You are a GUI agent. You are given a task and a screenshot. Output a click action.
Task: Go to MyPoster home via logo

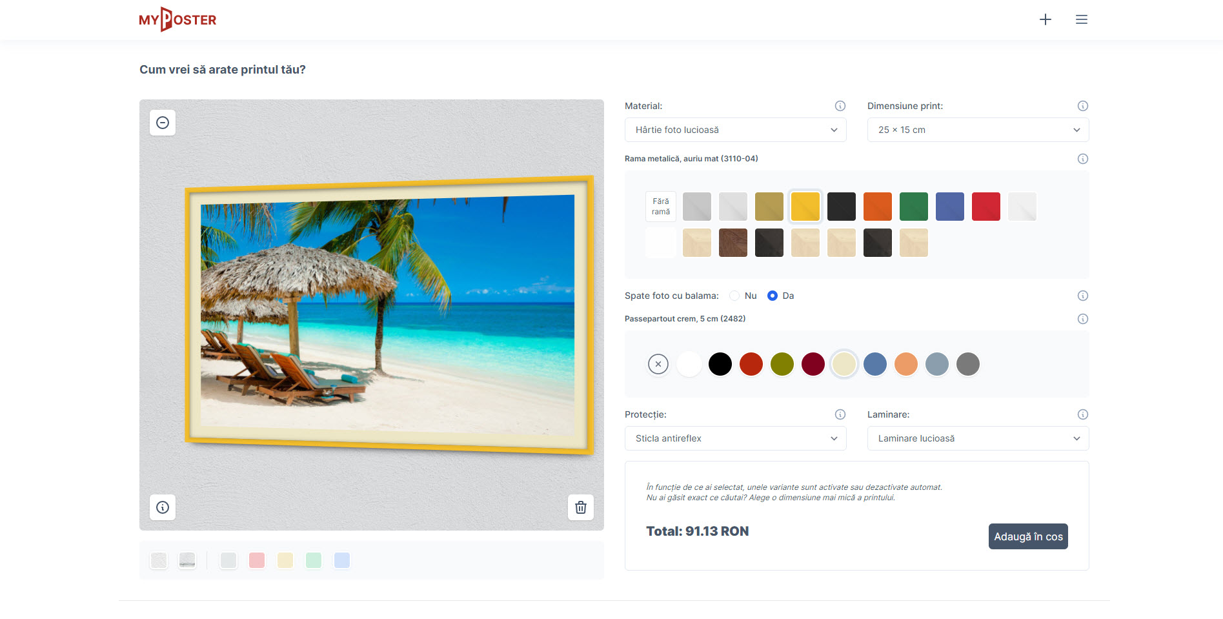coord(177,19)
